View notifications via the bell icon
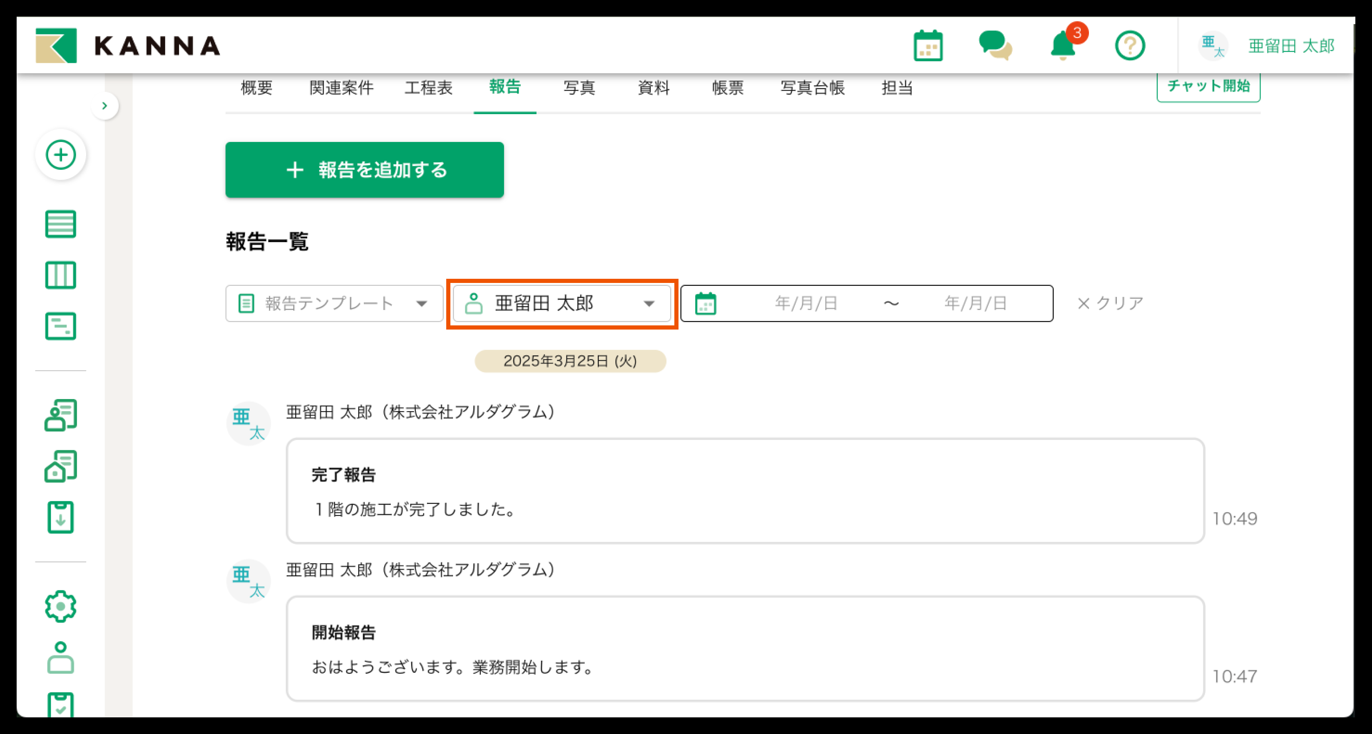 [1063, 47]
